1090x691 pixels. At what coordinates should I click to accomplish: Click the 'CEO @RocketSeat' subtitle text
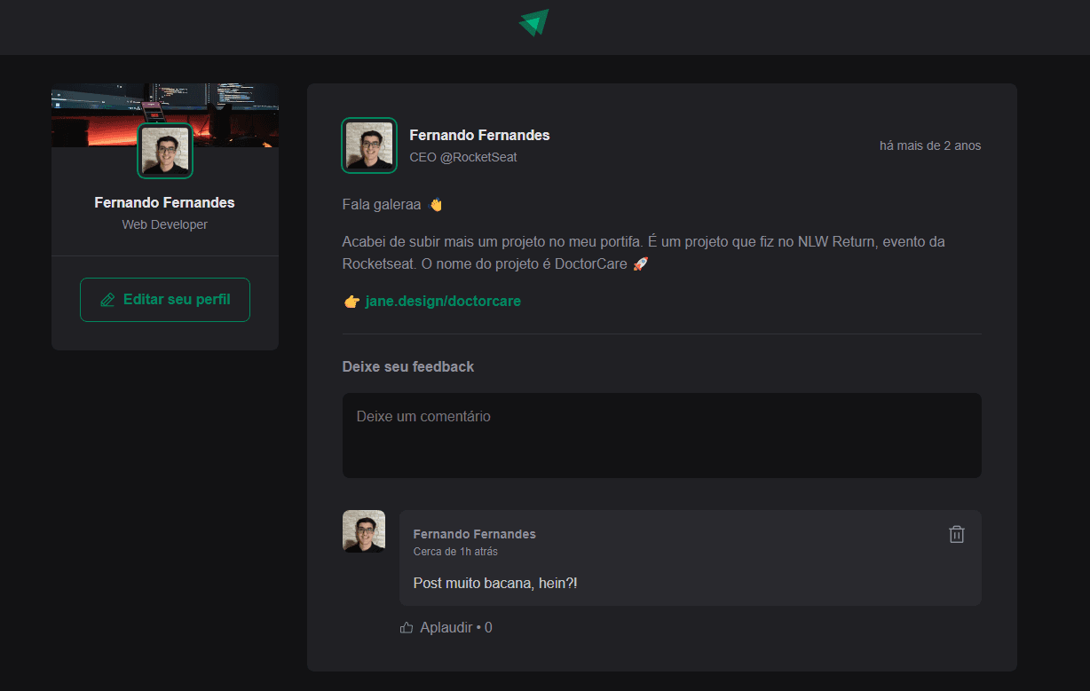(462, 157)
